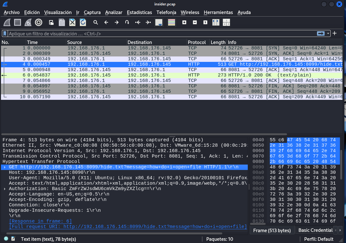Zoom out the packet text
Screen dimensions: 346x243
[195, 22]
